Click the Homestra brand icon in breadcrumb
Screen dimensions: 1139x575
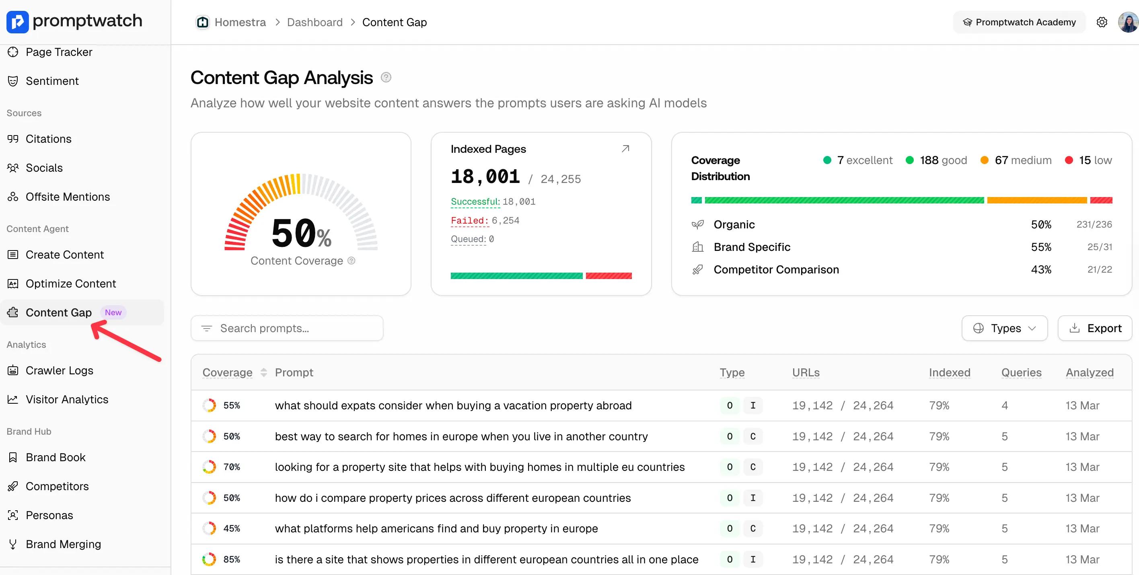[203, 22]
